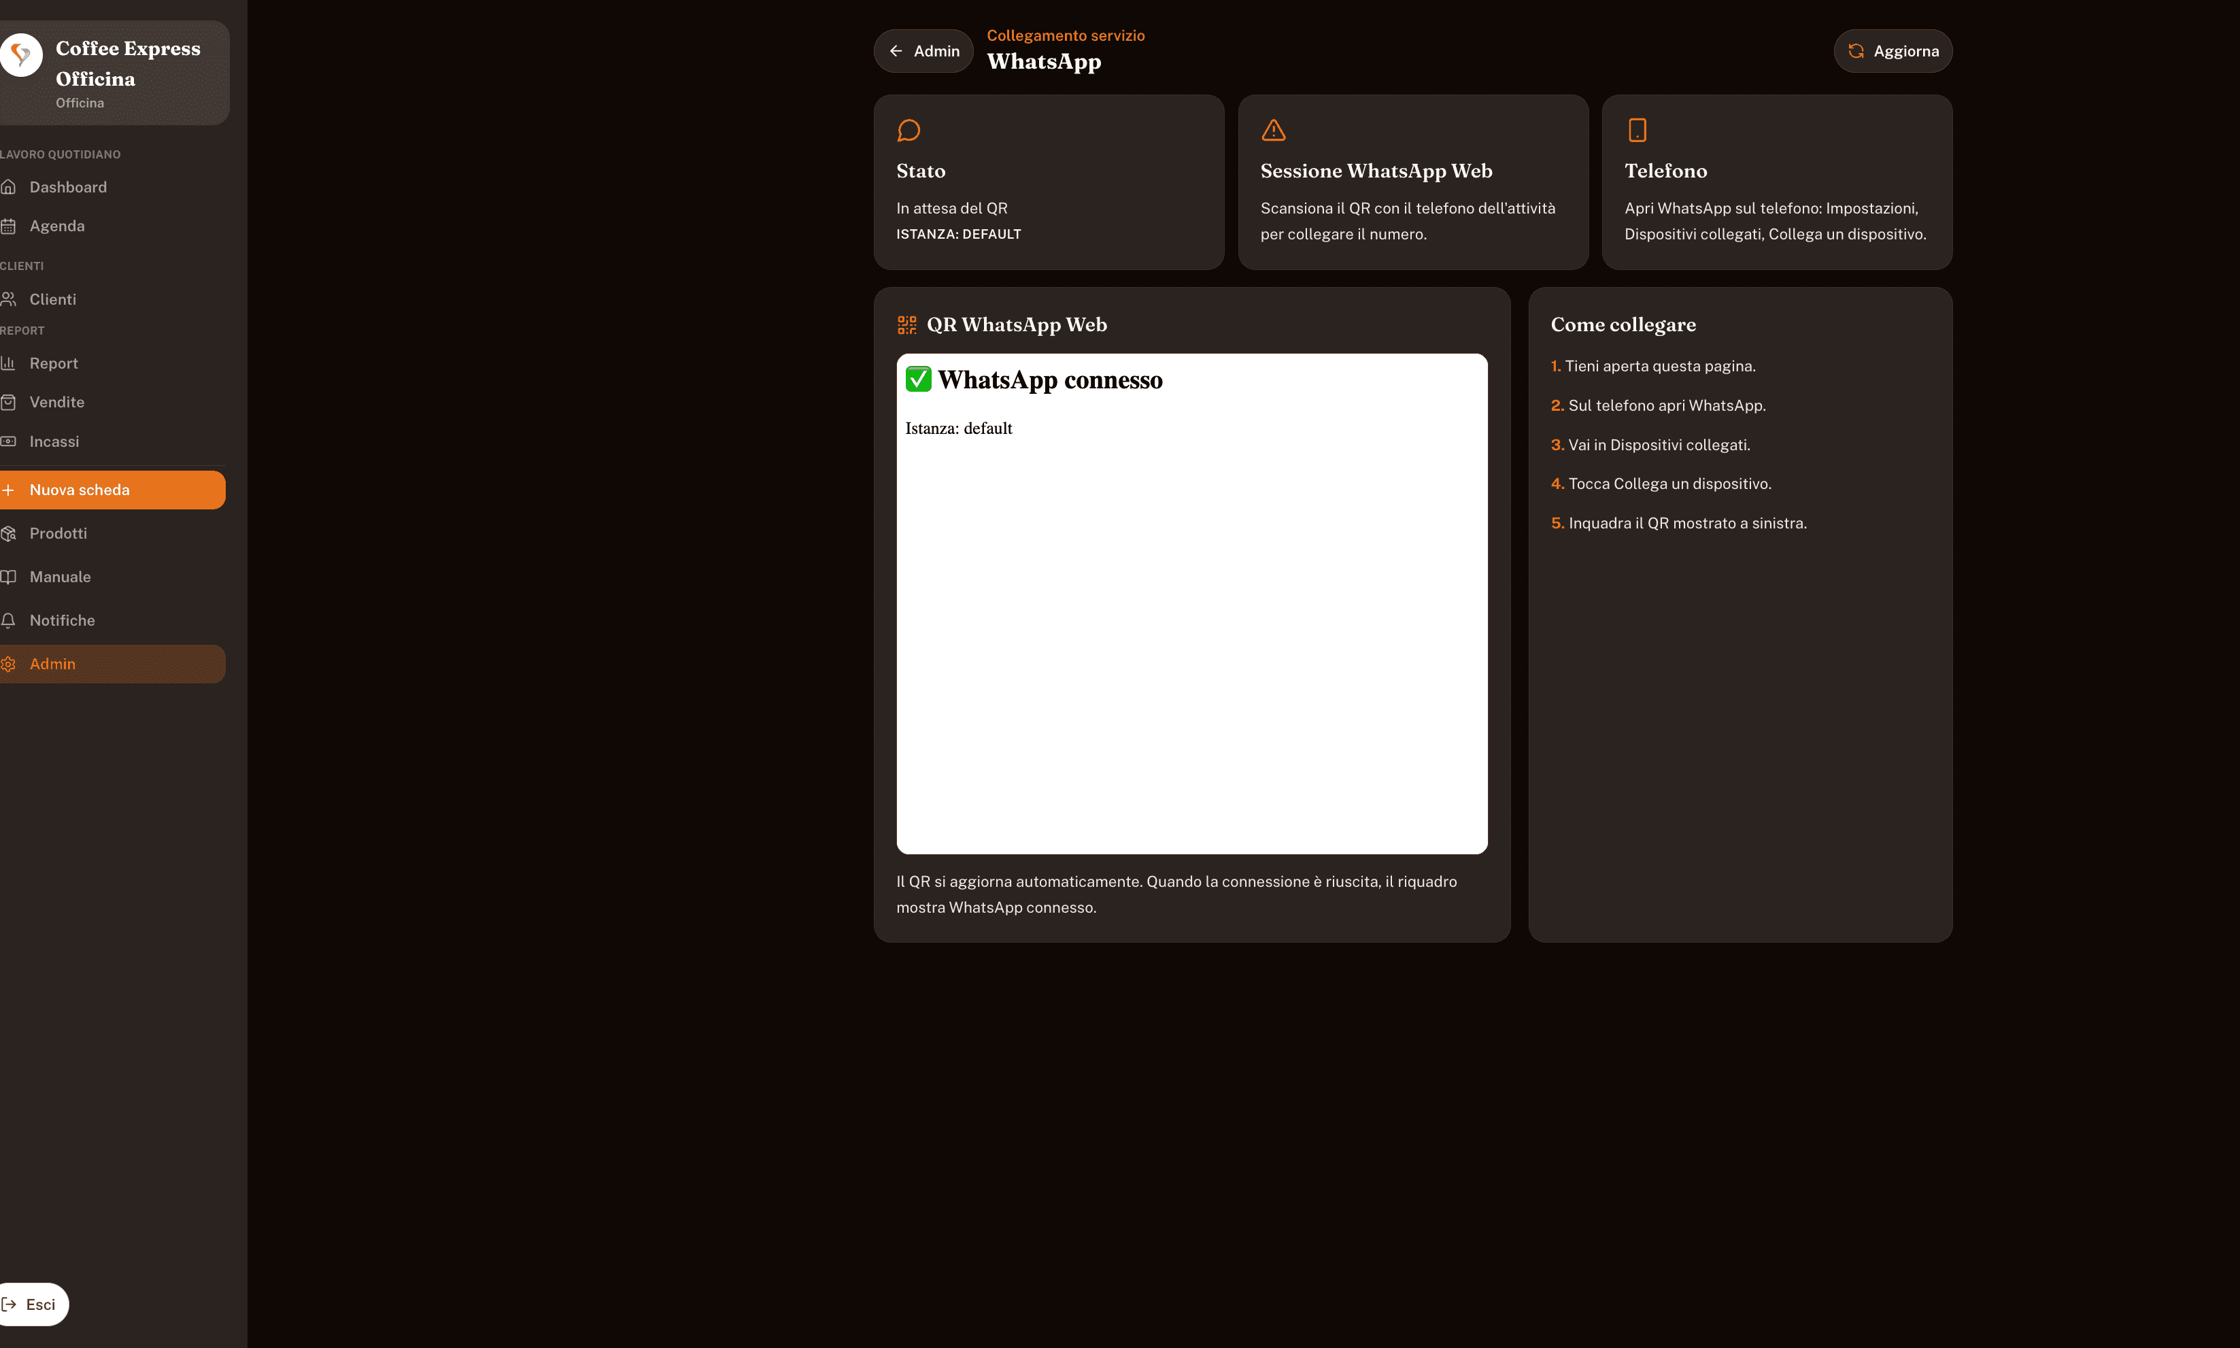
Task: Click the Vendite shopping bag icon
Action: (x=8, y=403)
